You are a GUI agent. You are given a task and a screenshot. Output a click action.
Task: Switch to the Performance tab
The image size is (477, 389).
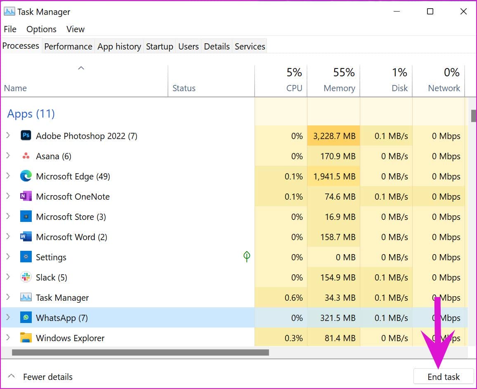tap(68, 47)
